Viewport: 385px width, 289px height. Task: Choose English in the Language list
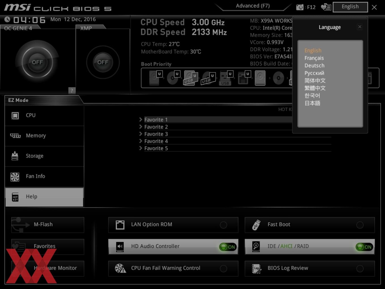[313, 50]
